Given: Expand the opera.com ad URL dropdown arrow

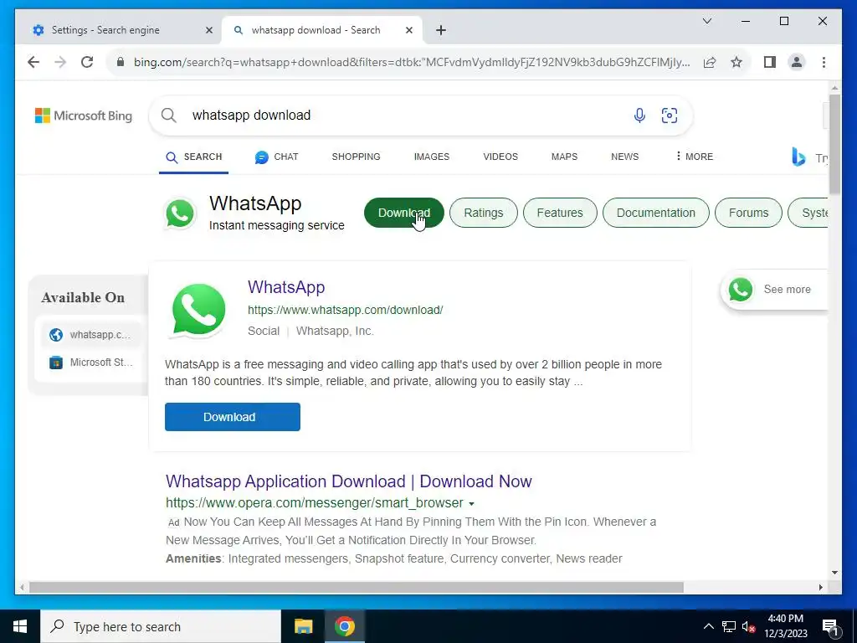Looking at the screenshot, I should (472, 503).
